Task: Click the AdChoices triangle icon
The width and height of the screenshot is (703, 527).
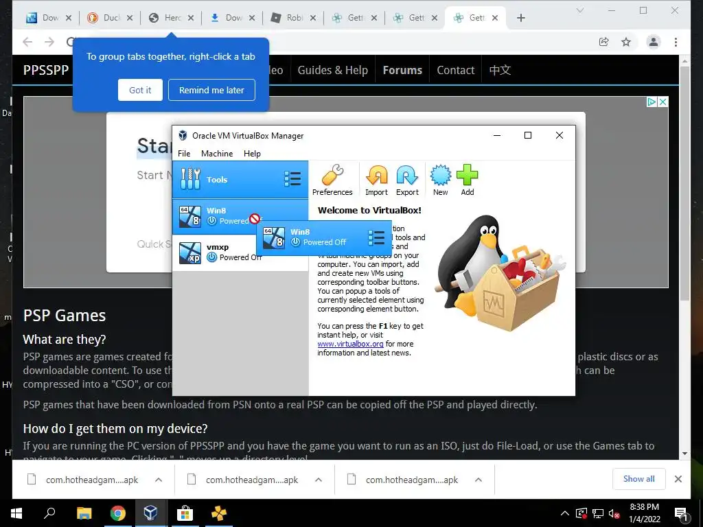Action: point(652,102)
